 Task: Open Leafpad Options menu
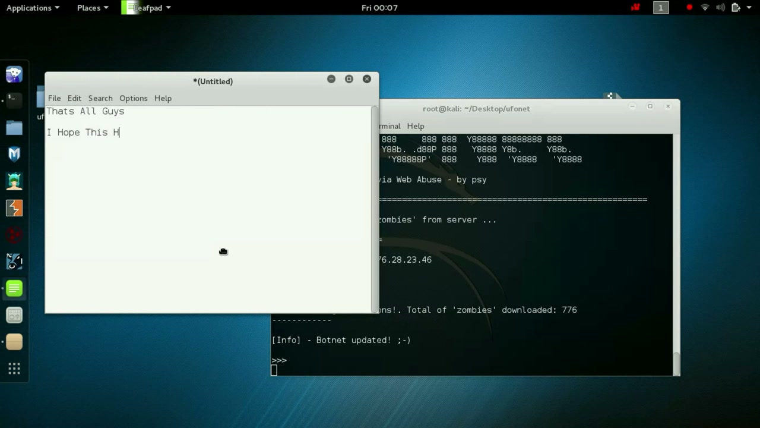point(133,98)
